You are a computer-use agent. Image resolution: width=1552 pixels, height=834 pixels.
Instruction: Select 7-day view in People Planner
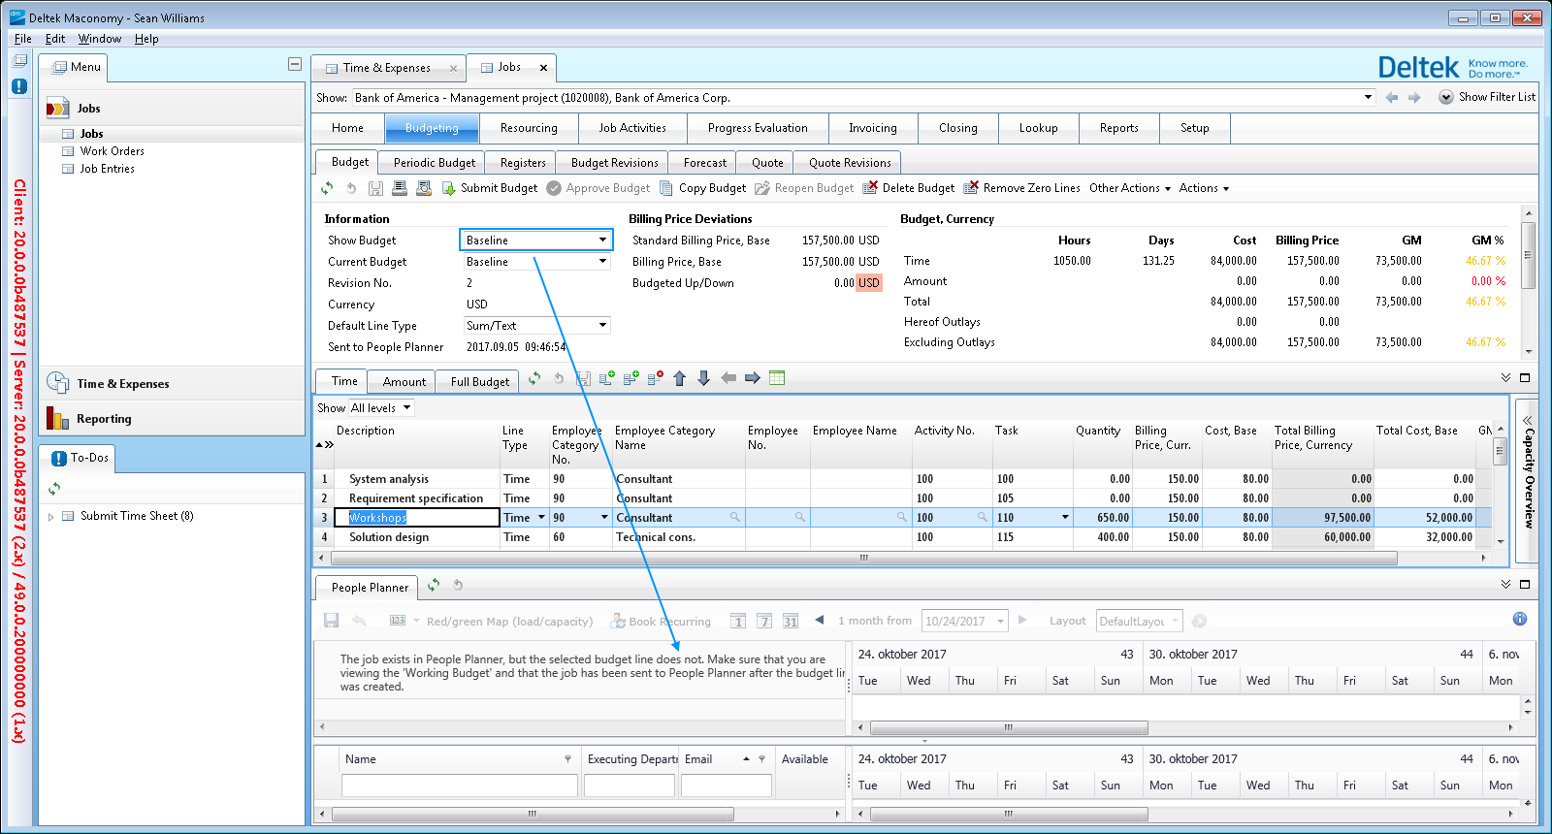[764, 621]
